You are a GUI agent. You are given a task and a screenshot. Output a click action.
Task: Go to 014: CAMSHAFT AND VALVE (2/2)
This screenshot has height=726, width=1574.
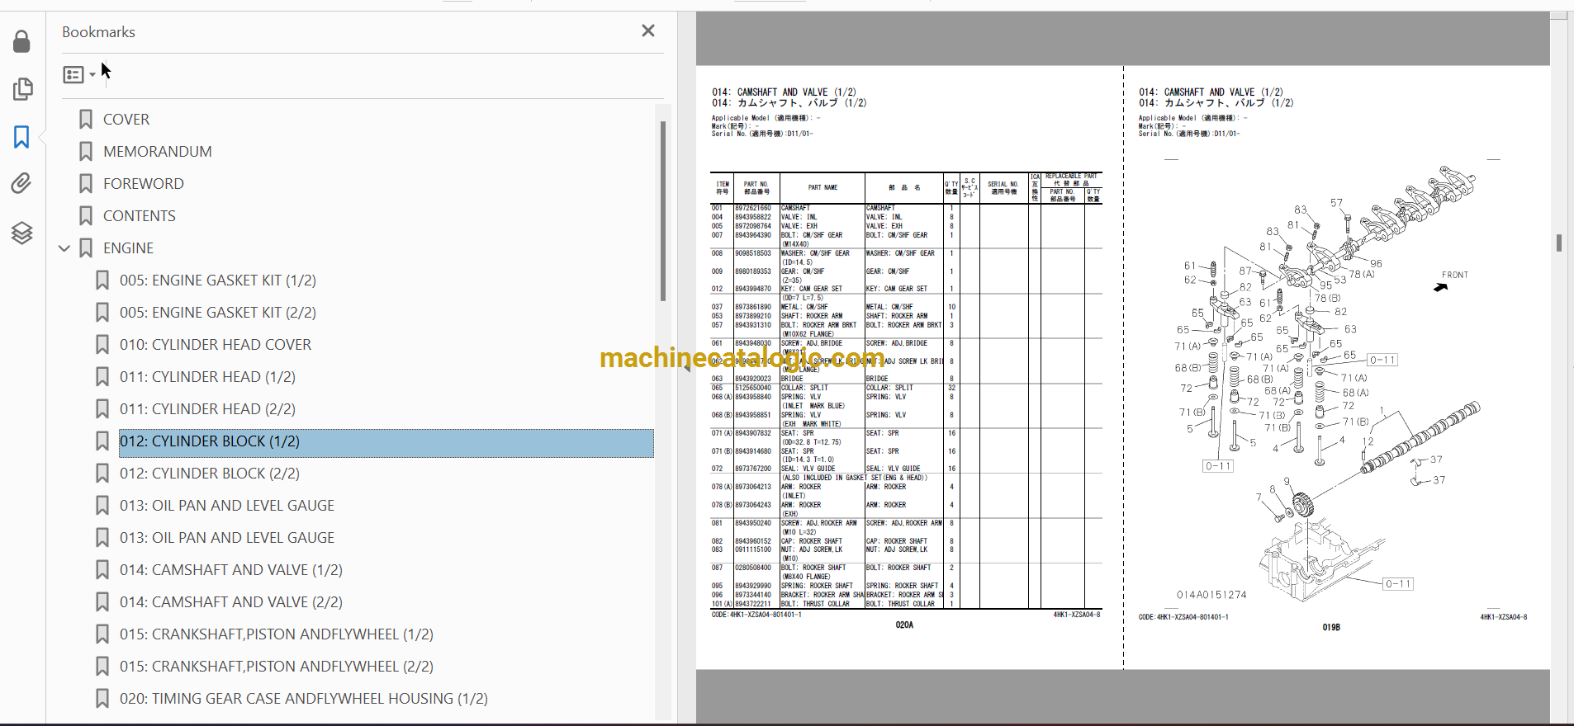click(231, 602)
